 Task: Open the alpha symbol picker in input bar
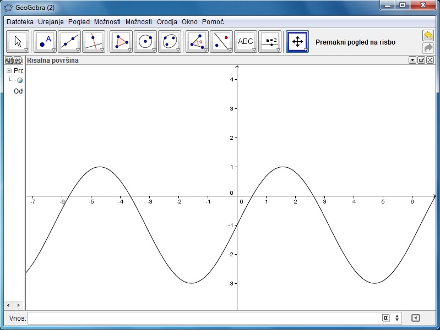(x=385, y=318)
